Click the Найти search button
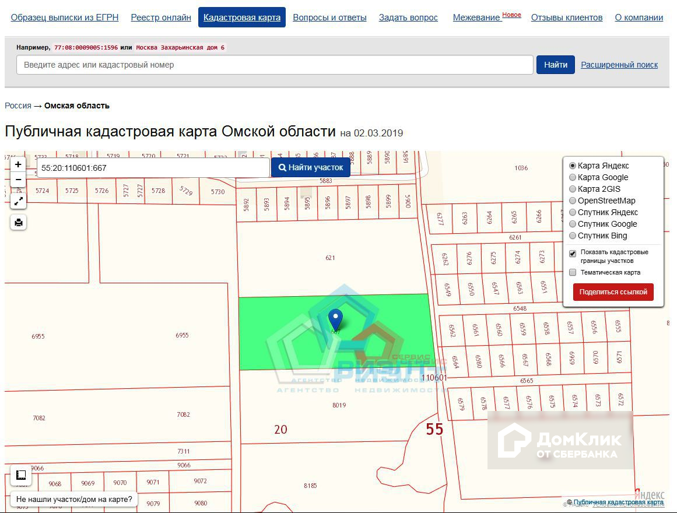The width and height of the screenshot is (677, 513). click(x=555, y=65)
